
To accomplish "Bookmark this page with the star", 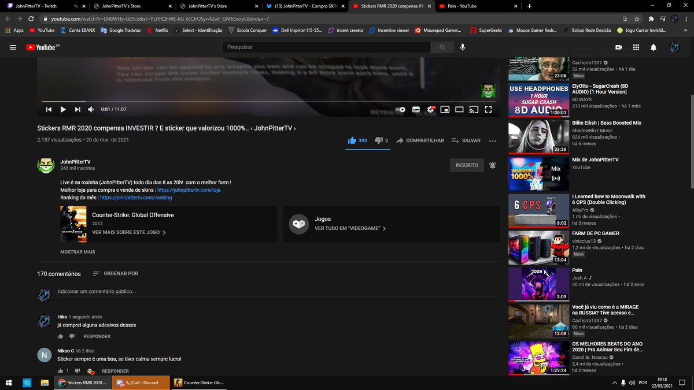I will (636, 18).
